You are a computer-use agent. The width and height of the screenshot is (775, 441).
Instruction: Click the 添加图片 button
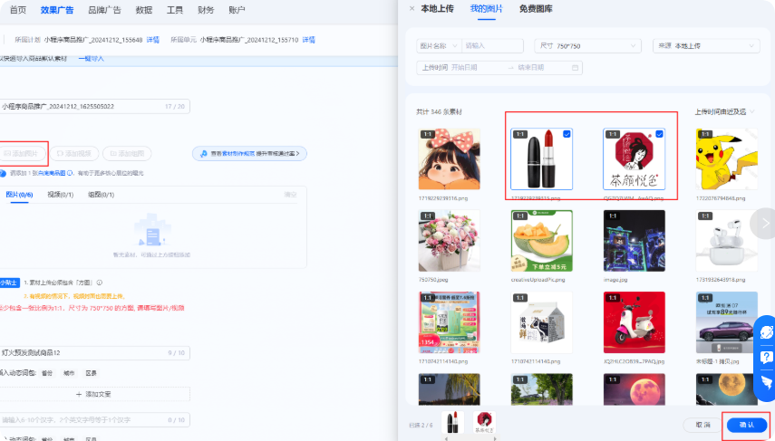[22, 154]
